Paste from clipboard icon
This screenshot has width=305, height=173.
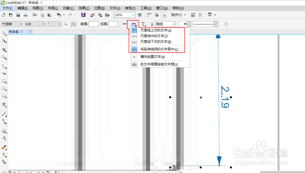(x=49, y=15)
